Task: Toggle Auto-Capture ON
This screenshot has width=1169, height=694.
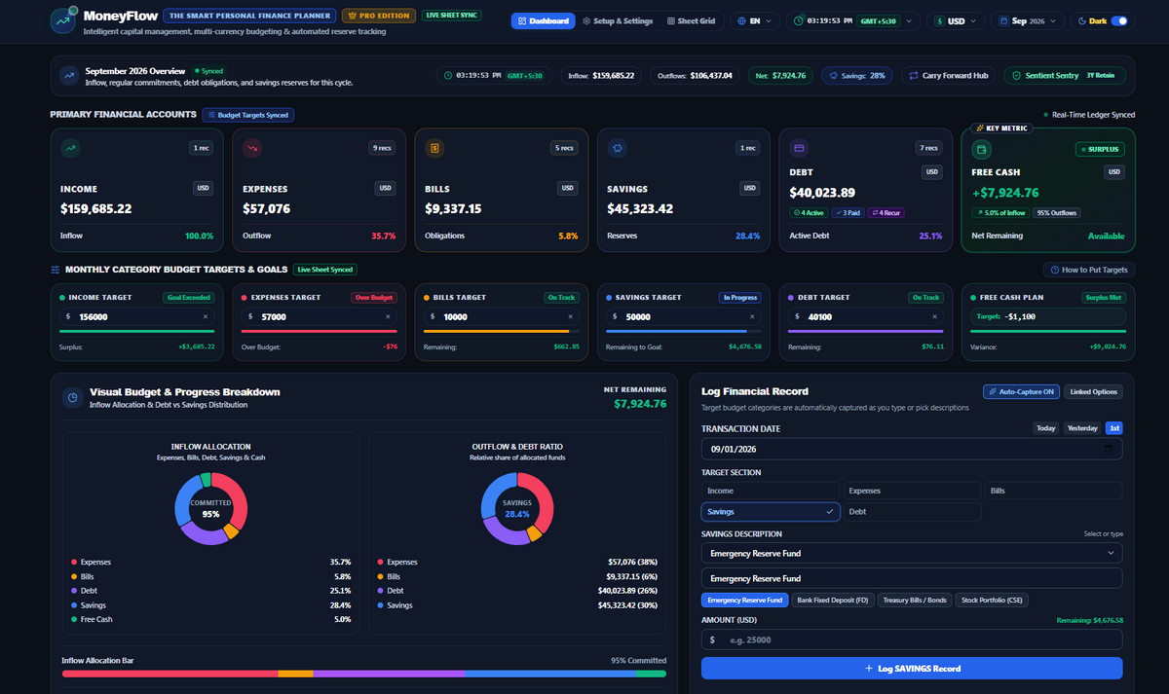Action: [1021, 391]
